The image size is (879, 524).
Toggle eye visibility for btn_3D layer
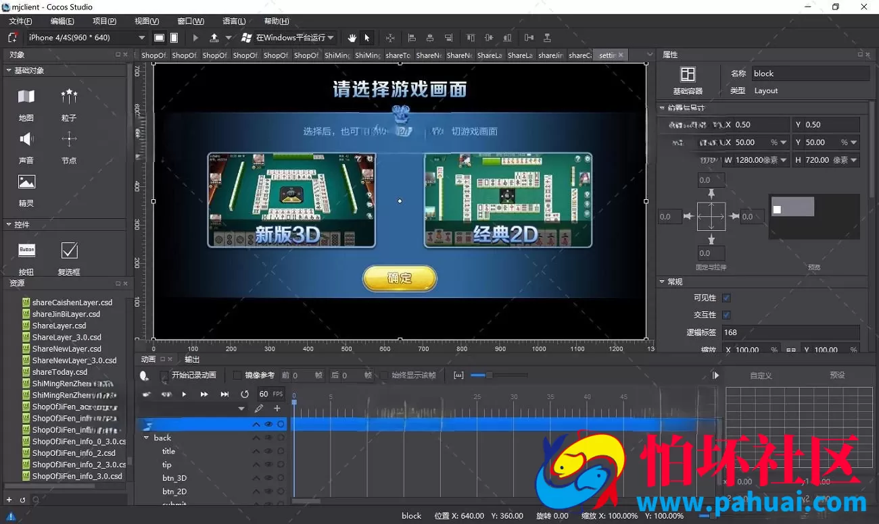click(x=268, y=478)
